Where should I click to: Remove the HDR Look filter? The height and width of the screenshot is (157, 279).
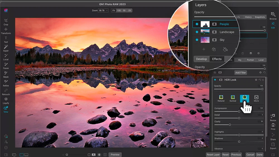pyautogui.click(x=263, y=80)
